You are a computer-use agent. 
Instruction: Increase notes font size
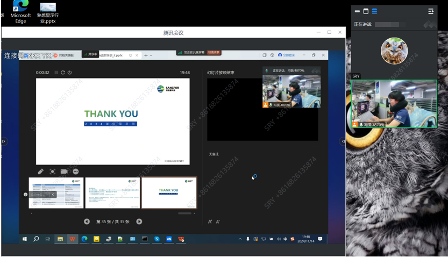(210, 222)
